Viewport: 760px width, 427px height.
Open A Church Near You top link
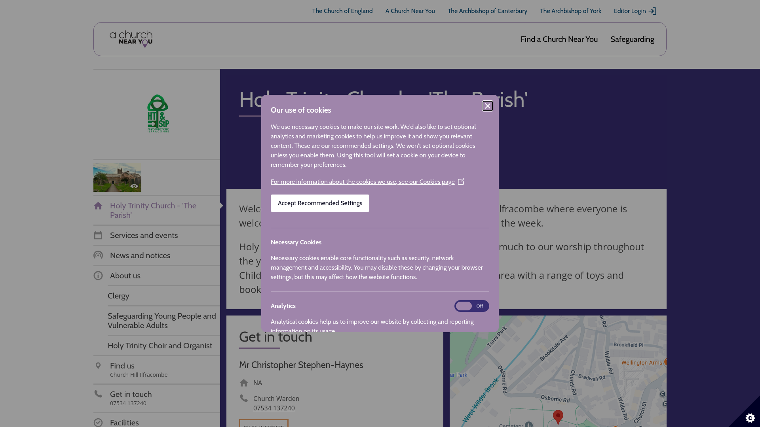(410, 11)
